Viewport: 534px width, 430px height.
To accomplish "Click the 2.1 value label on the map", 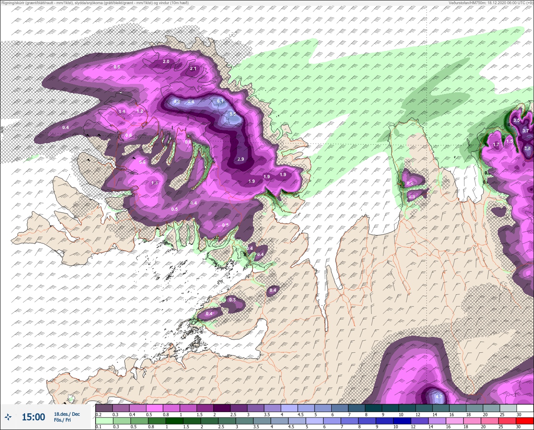I will [193, 68].
